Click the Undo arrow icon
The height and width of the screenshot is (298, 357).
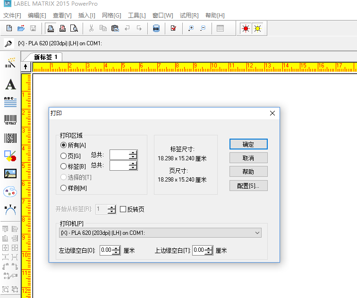coord(127,28)
